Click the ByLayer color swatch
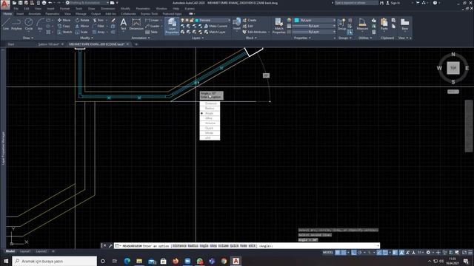Screen dimensions: 474x266 [296, 20]
